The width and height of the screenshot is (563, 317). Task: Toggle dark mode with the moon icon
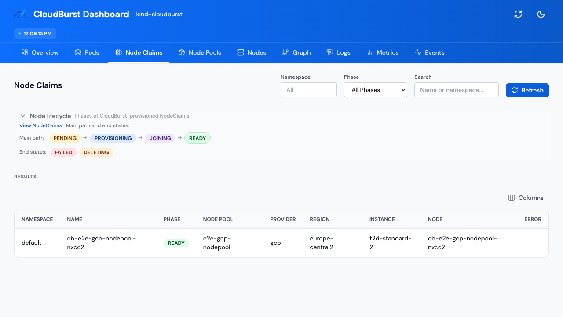[x=541, y=14]
